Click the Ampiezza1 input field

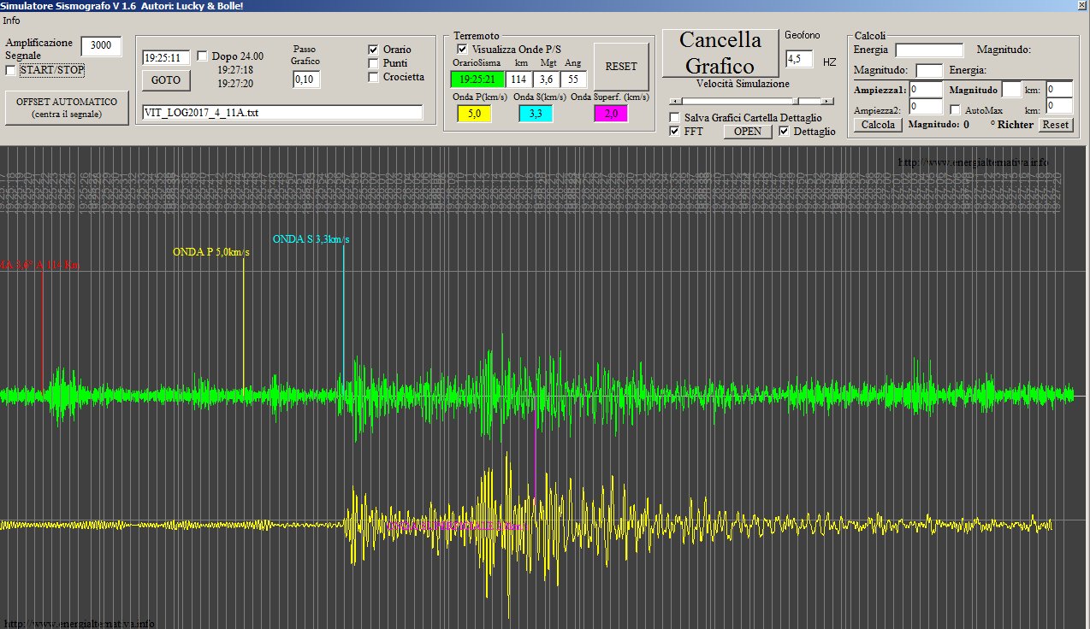(x=926, y=90)
